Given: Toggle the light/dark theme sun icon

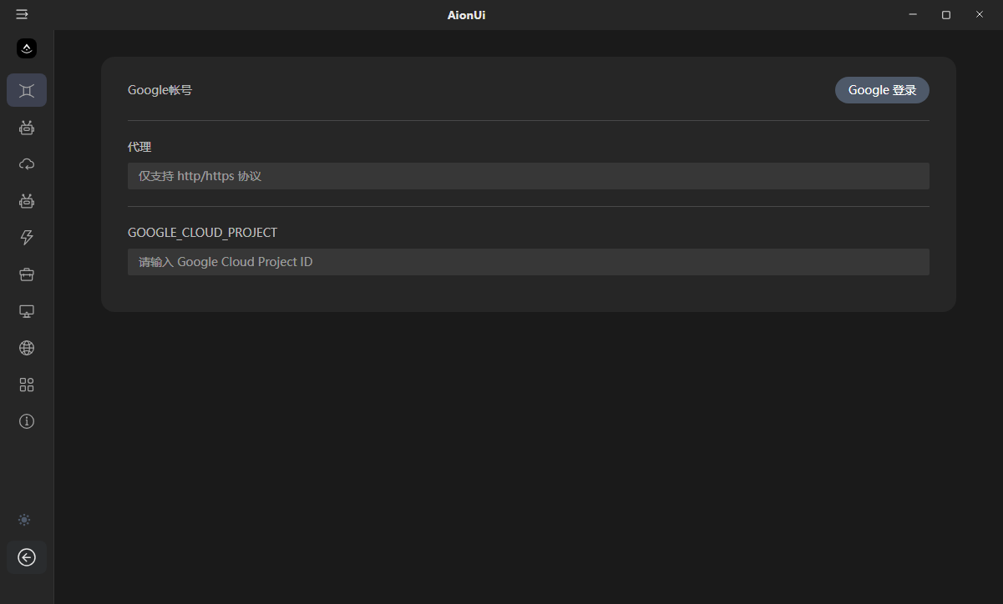Looking at the screenshot, I should pyautogui.click(x=25, y=520).
